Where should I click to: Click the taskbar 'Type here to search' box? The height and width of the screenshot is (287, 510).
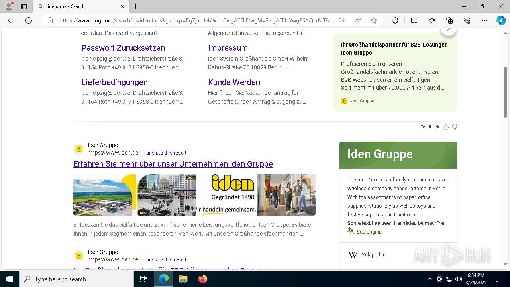point(76,279)
